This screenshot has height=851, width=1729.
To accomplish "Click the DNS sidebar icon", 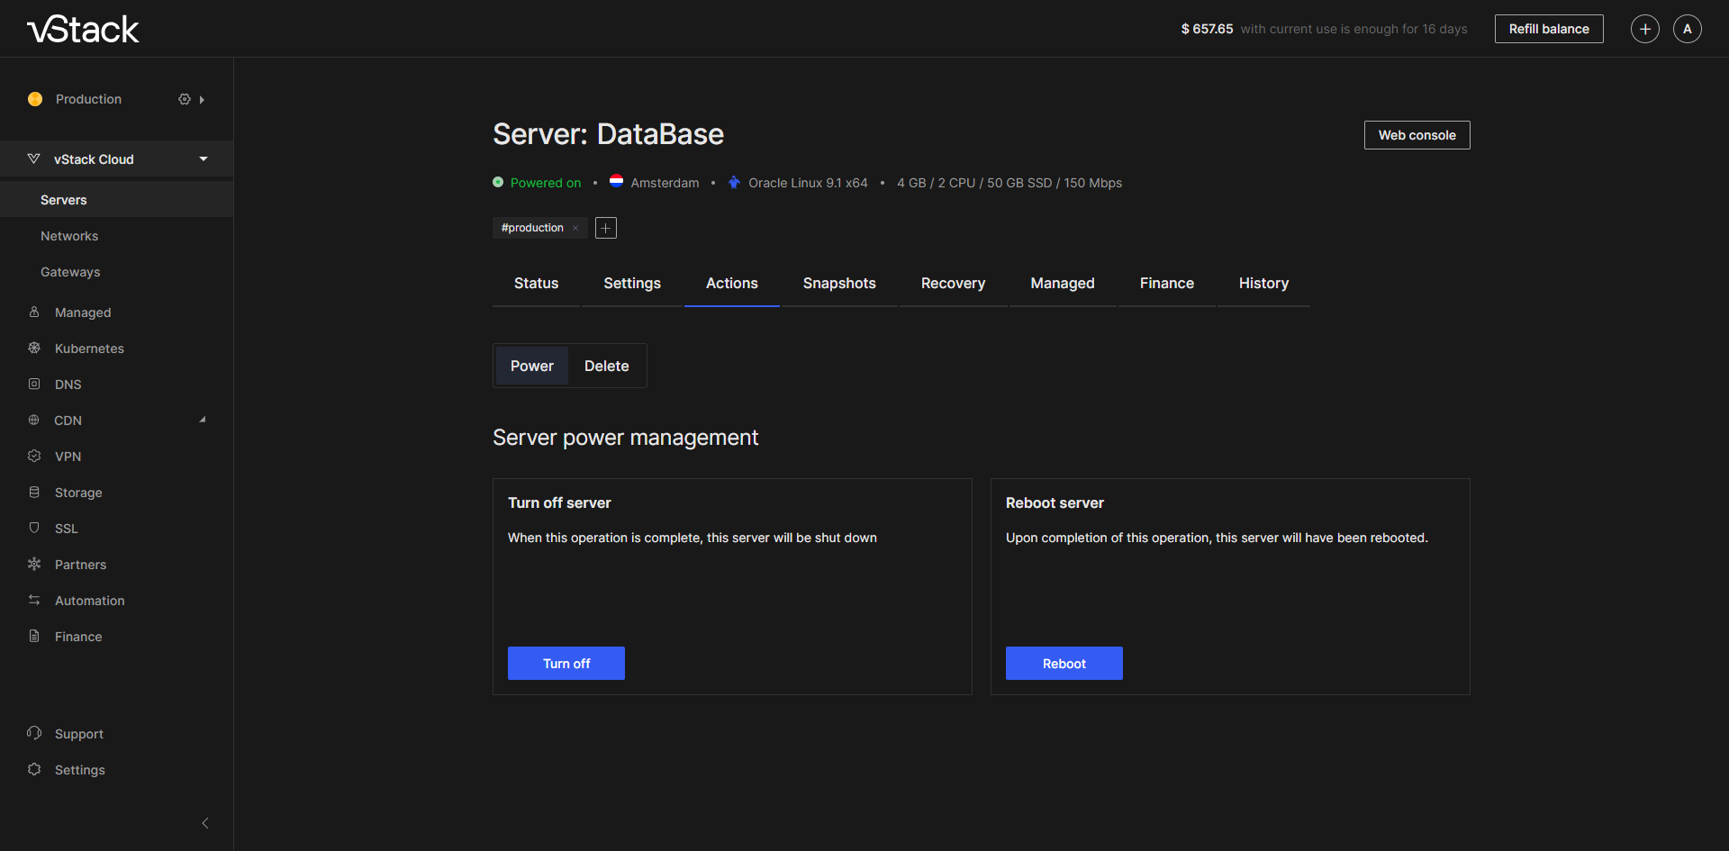I will [x=34, y=384].
